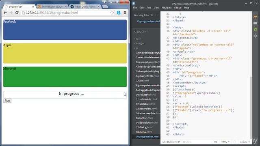
Task: Select 19.progressbar.html under Working Files
Action: point(148,21)
